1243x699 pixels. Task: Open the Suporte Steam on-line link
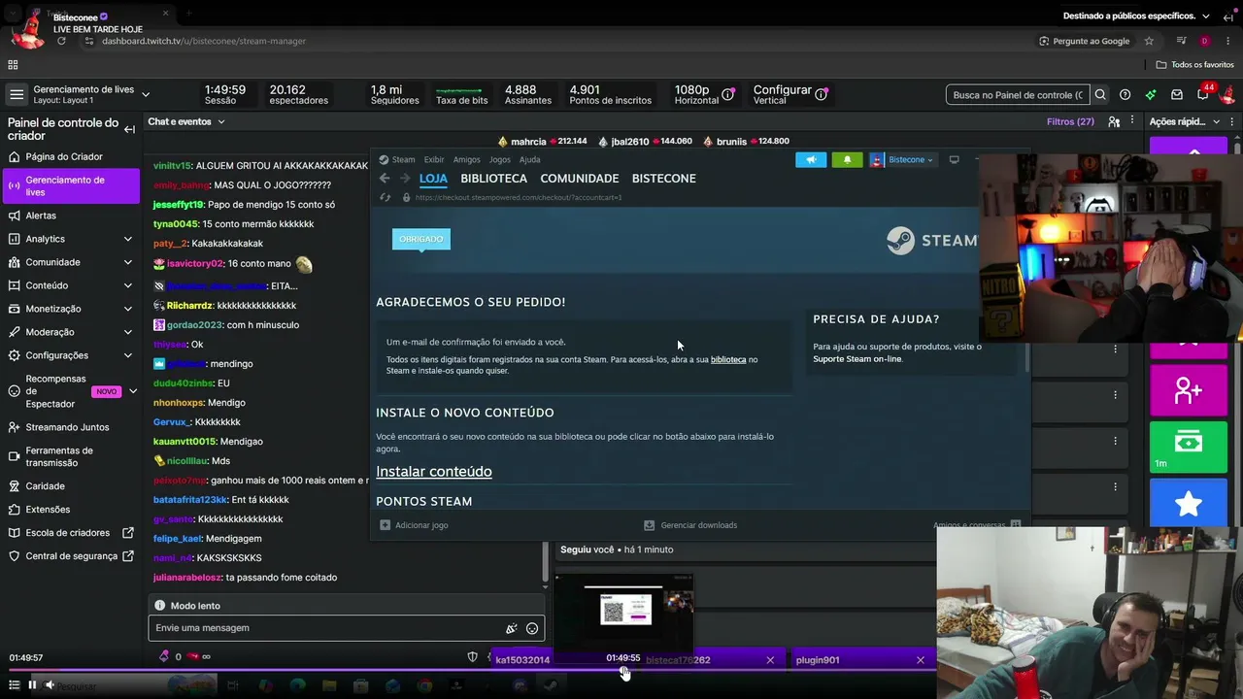coord(857,359)
